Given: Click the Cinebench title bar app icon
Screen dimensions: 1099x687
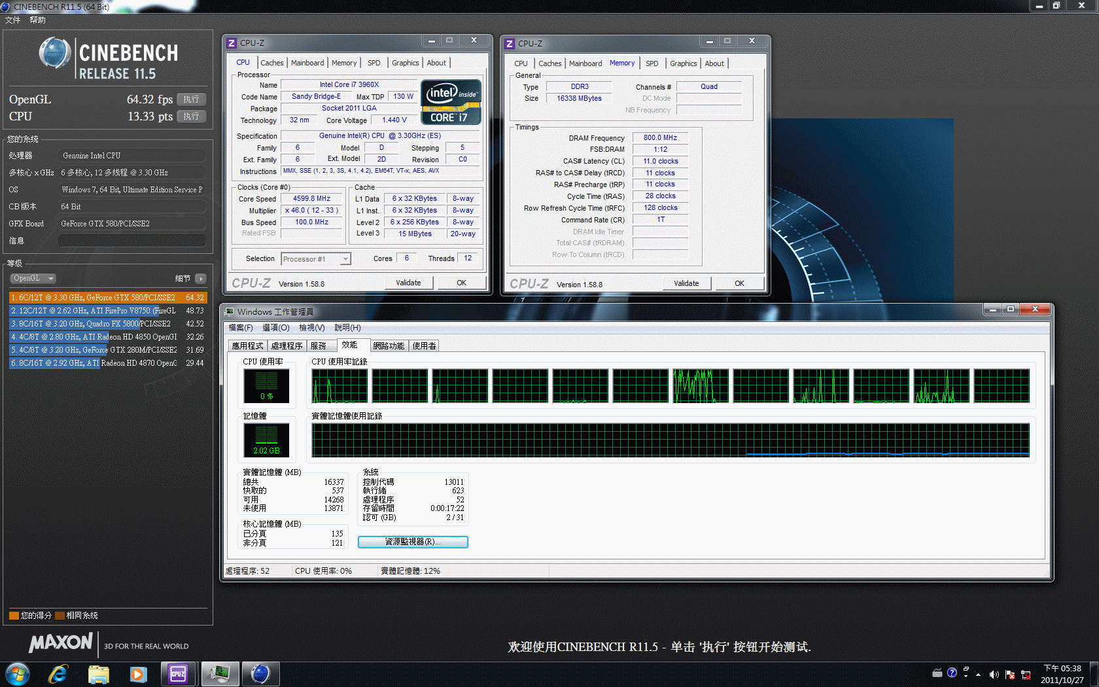Looking at the screenshot, I should [6, 7].
